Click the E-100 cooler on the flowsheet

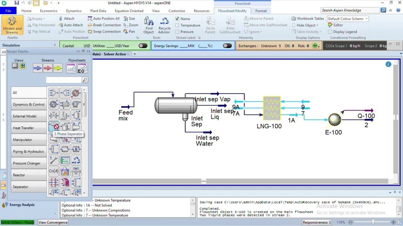[x=334, y=119]
